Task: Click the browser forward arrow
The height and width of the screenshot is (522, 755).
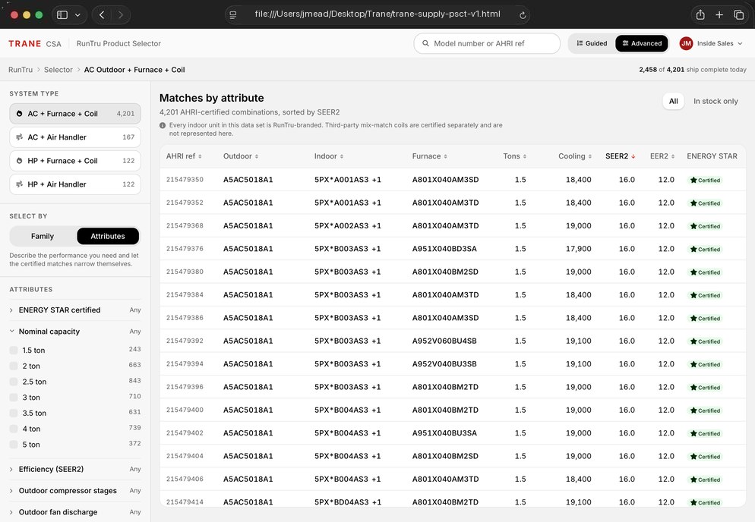Action: (x=121, y=15)
